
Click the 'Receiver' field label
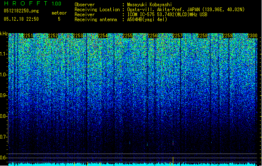(85, 15)
